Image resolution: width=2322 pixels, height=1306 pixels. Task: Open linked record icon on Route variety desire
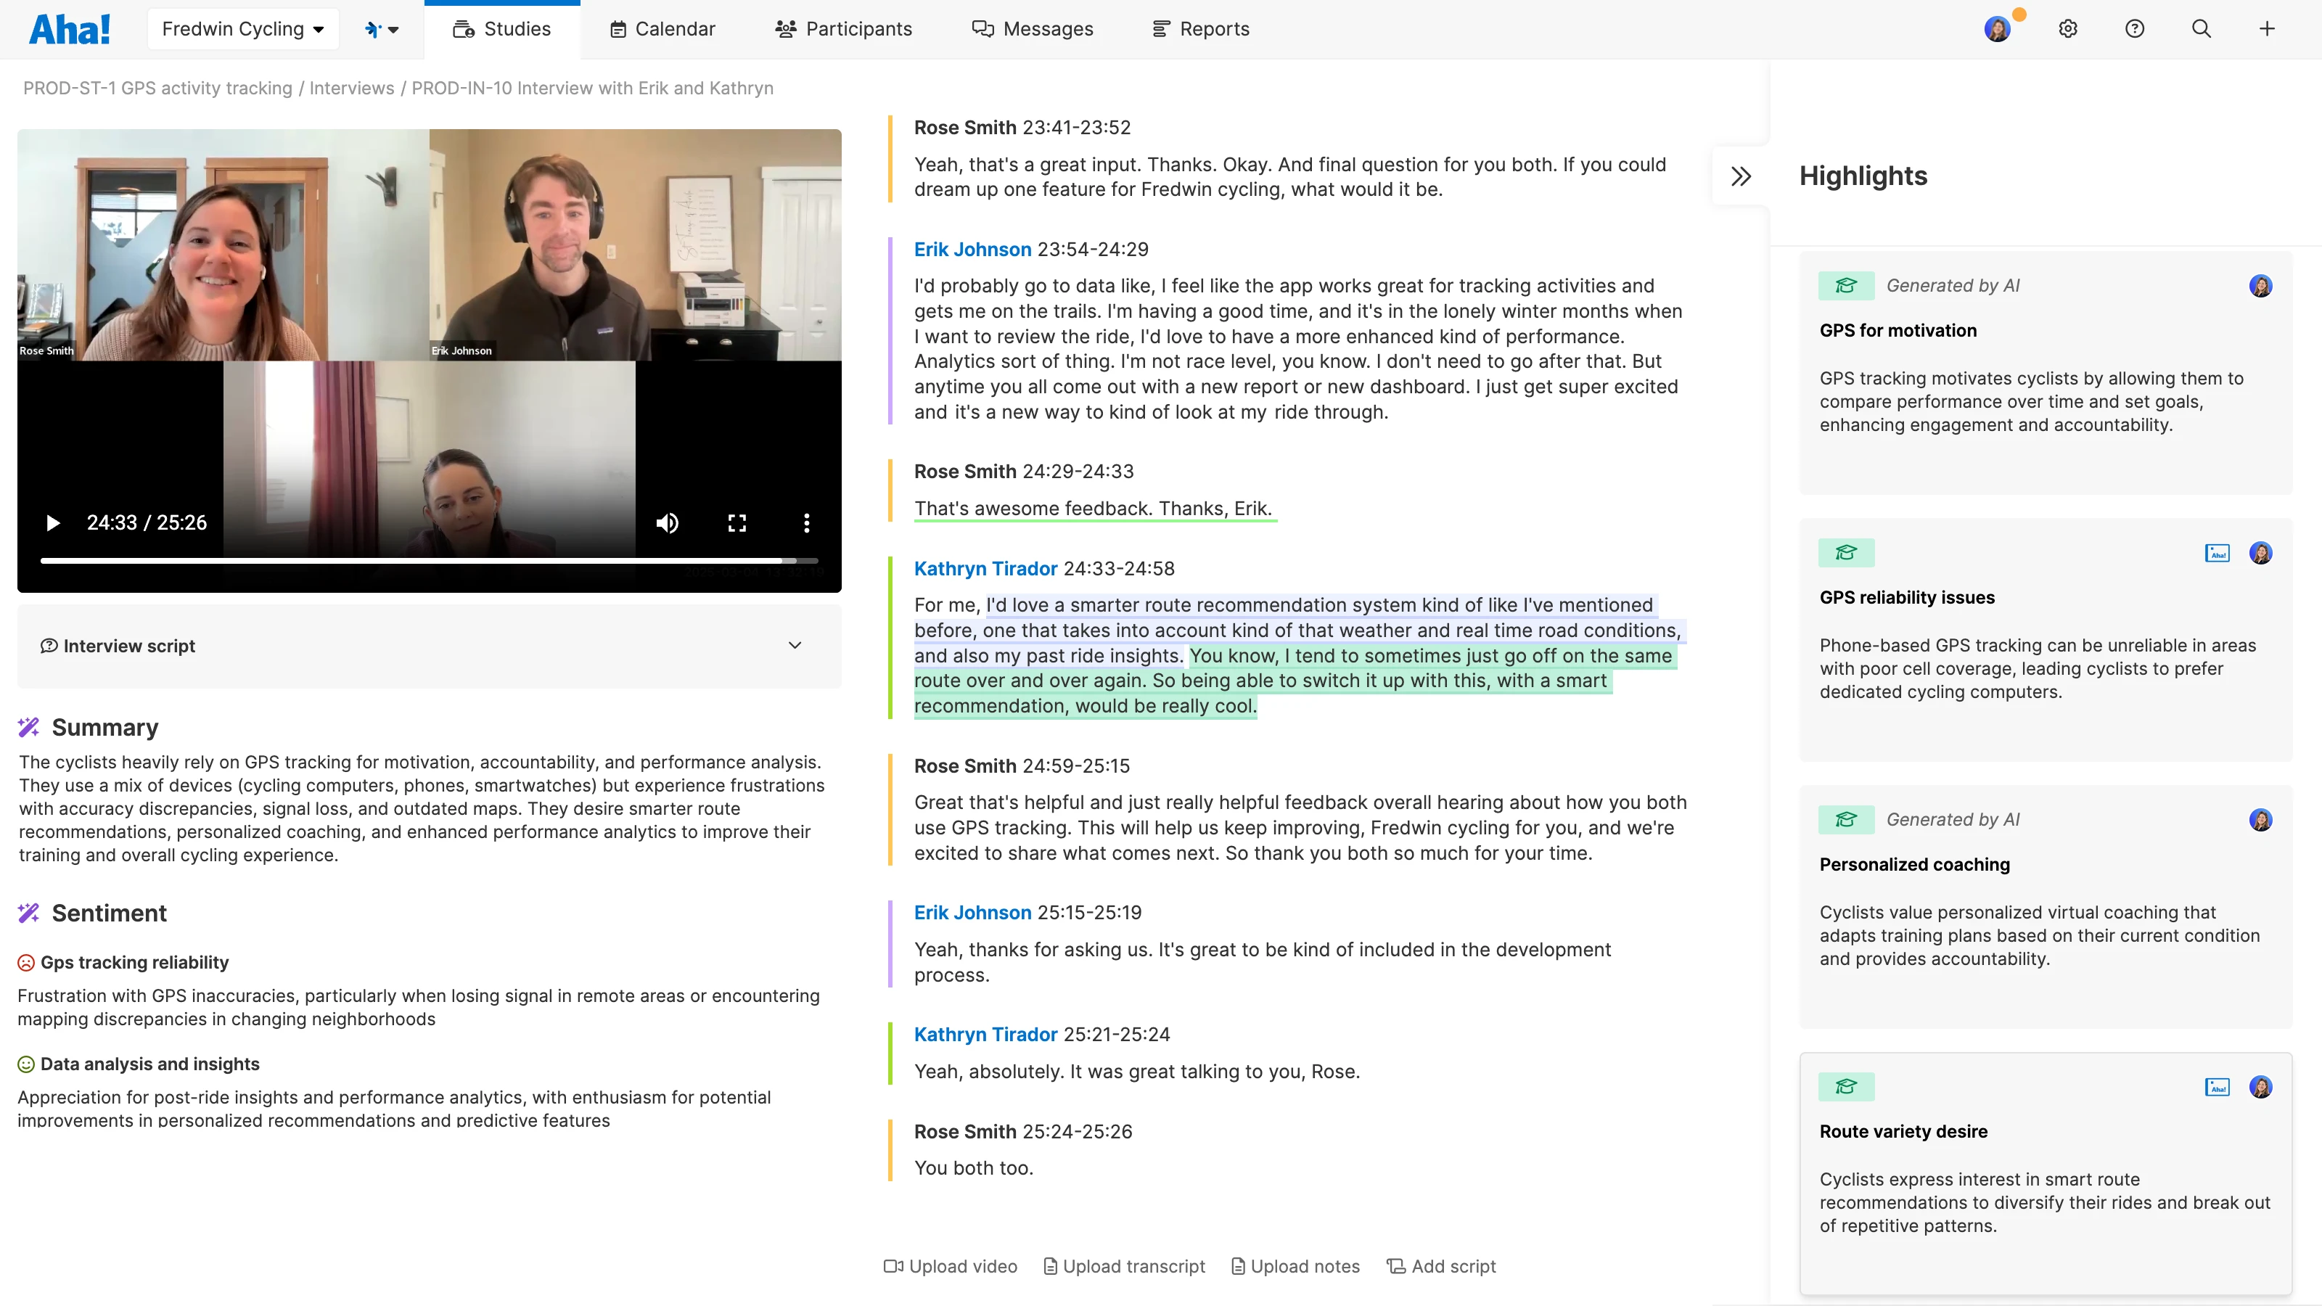click(2217, 1087)
